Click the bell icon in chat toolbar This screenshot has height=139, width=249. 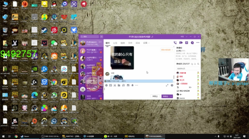(132, 85)
